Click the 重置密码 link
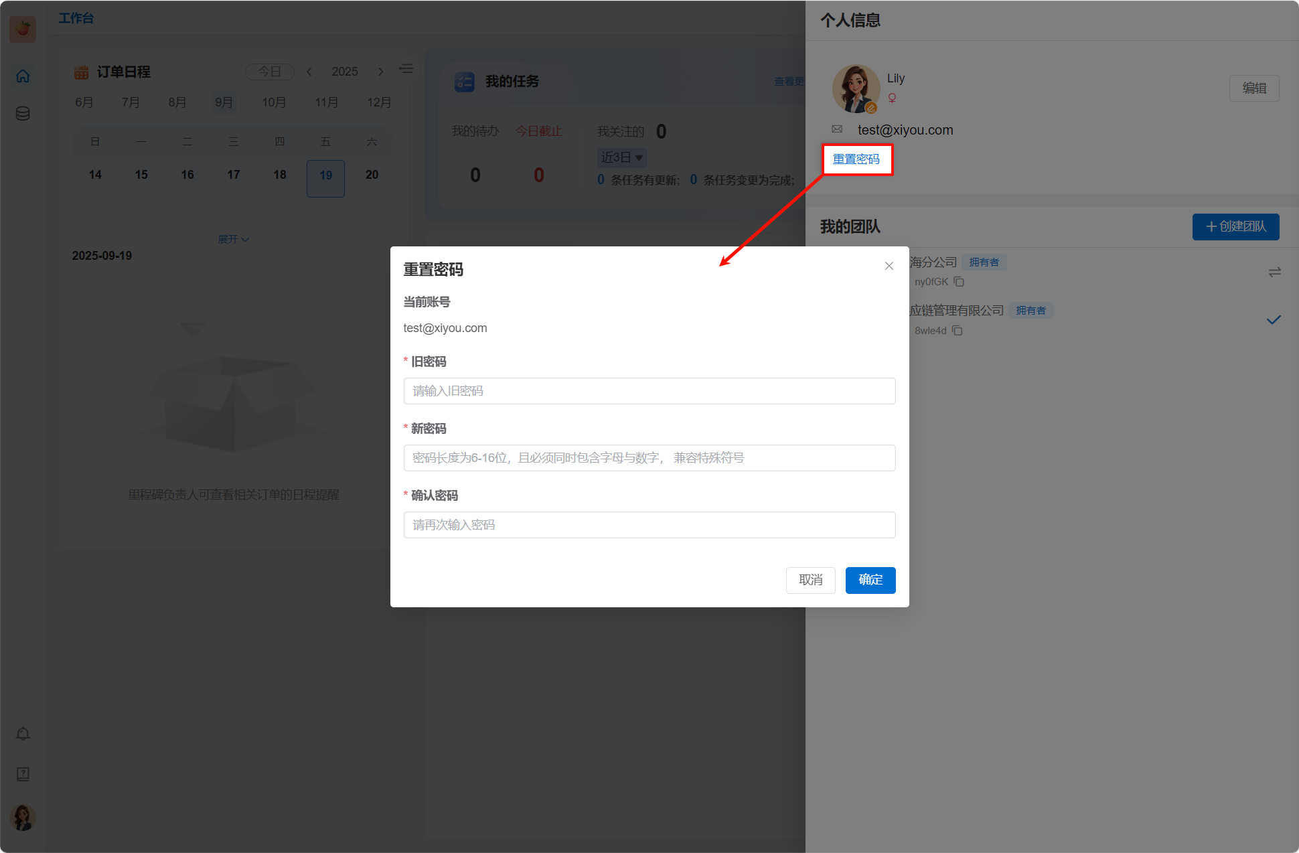1299x853 pixels. coord(856,159)
